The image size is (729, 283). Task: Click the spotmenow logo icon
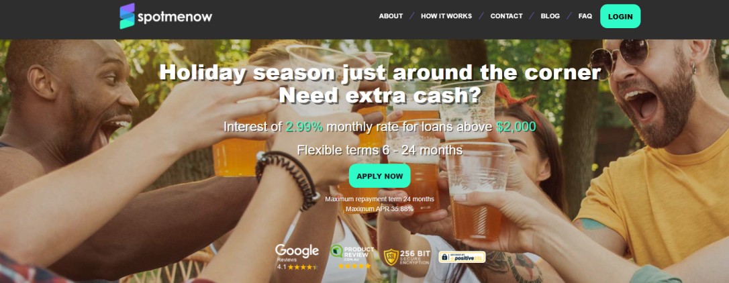coord(127,16)
